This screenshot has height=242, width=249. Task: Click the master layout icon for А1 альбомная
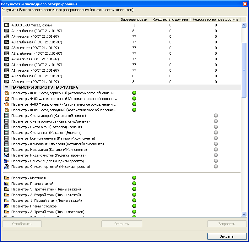click(x=7, y=65)
